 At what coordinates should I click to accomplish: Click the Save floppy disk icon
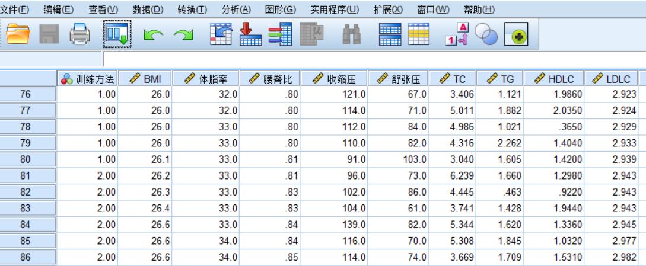[49, 34]
